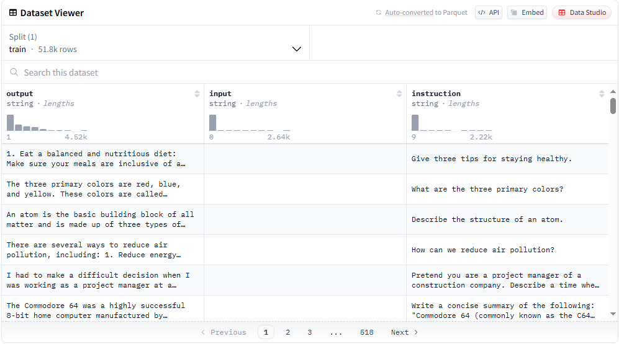The image size is (619, 344).
Task: Click the Dataset Viewer table icon
Action: click(x=13, y=12)
